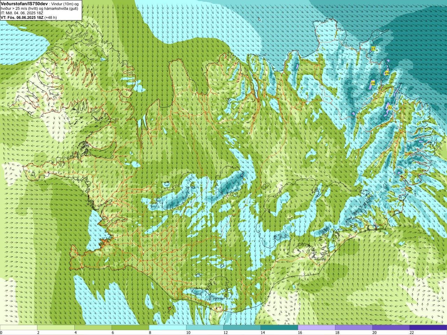
Task: Click the yellow gust label reading 32
Action: [x=390, y=107]
